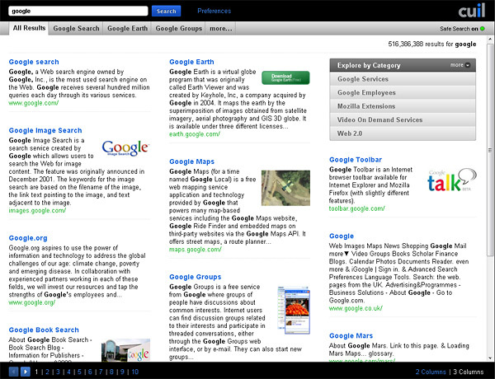This screenshot has height=379, width=495.
Task: Switch to the Google Search tab
Action: click(x=76, y=28)
